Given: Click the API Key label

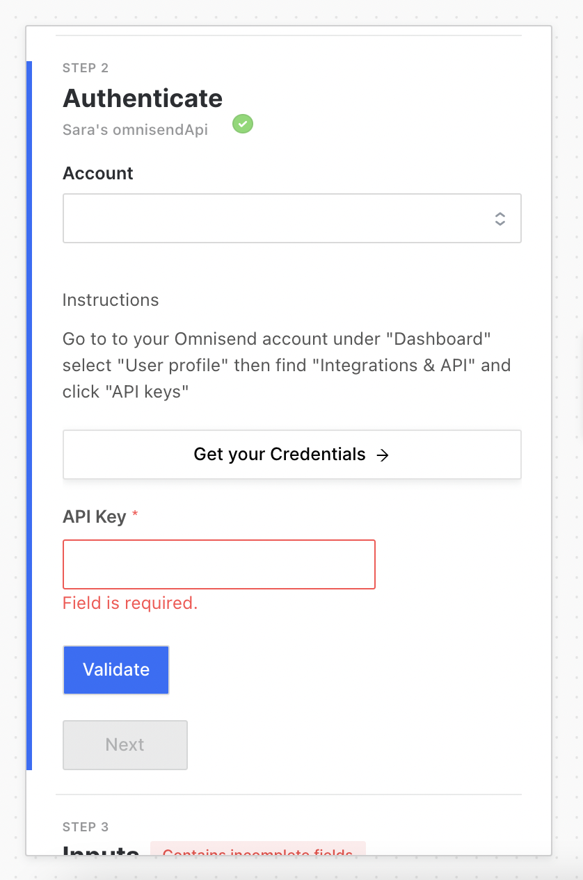Looking at the screenshot, I should click(x=95, y=517).
